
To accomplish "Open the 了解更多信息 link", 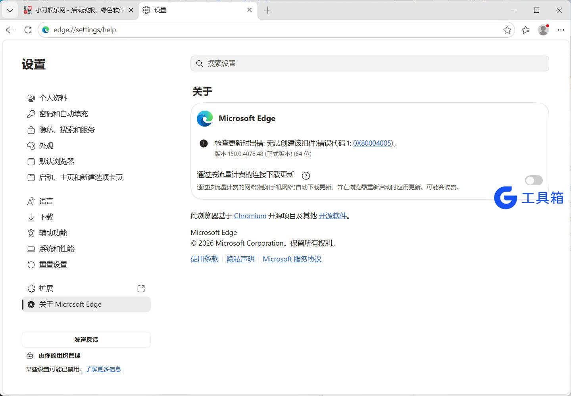I will click(103, 369).
